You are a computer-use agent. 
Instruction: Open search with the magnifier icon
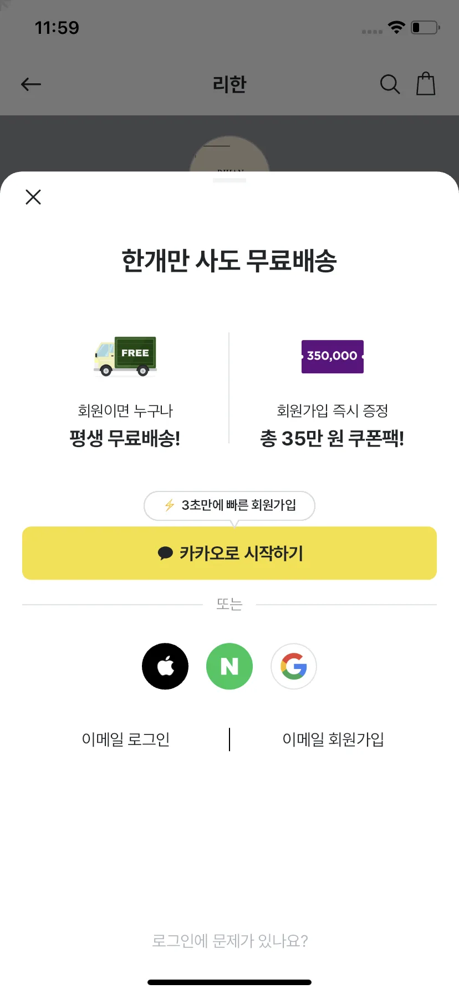tap(390, 84)
